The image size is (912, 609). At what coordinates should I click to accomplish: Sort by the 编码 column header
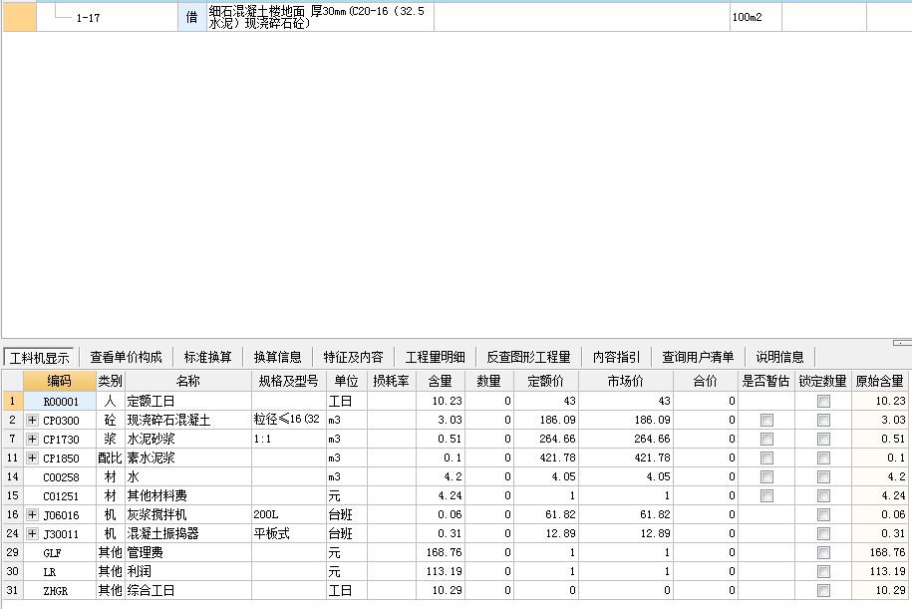pos(60,381)
